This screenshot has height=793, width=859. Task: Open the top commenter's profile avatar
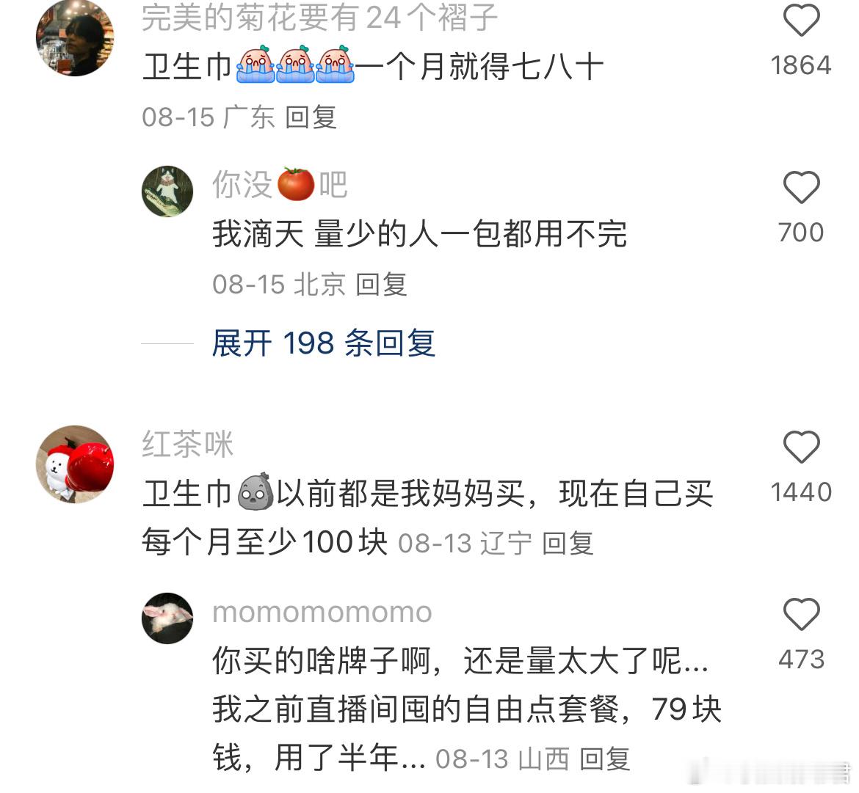click(x=75, y=37)
